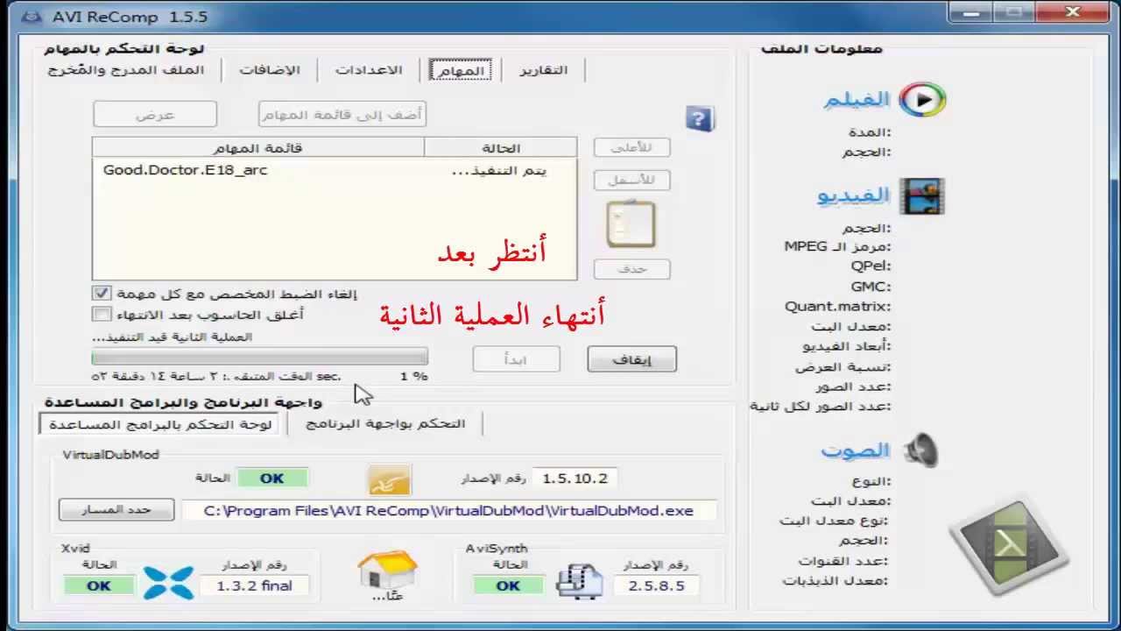The height and width of the screenshot is (631, 1121).
Task: Click Quant.matrix label in file info
Action: point(838,307)
